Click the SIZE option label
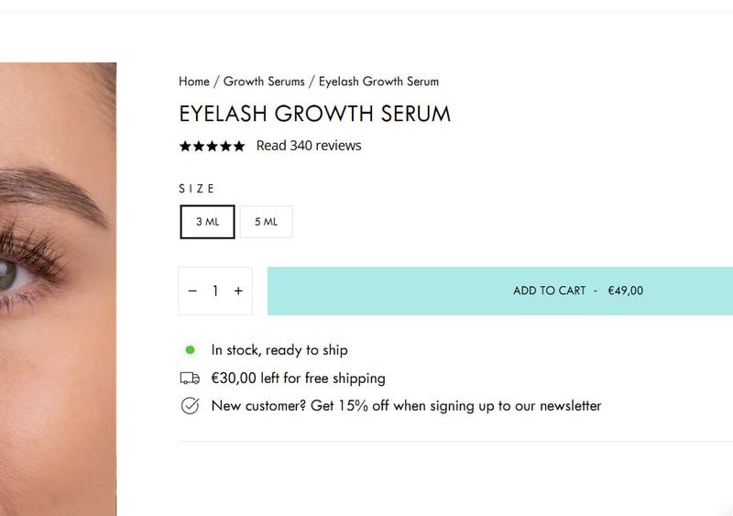Viewport: 733px width, 516px height. coord(197,189)
